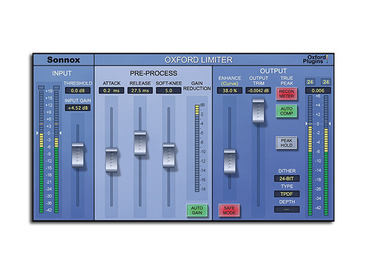Click the True Peak label
Image resolution: width=367 pixels, height=275 pixels.
pos(287,81)
